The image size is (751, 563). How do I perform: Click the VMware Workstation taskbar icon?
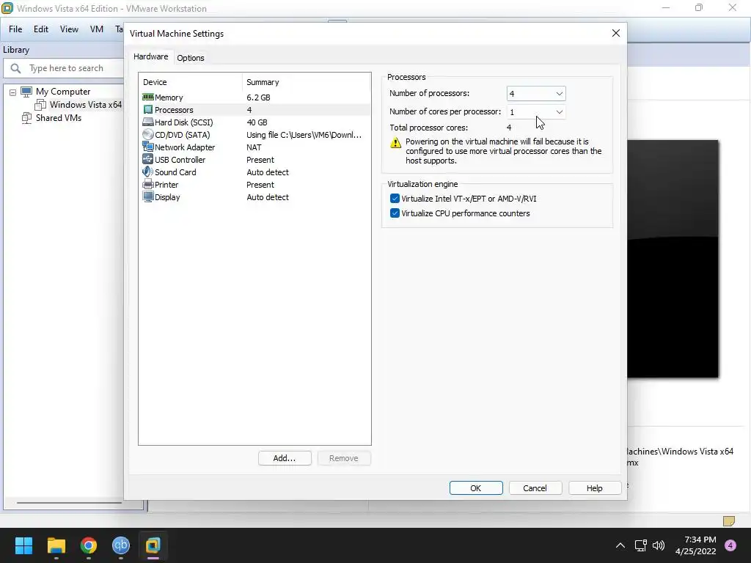pyautogui.click(x=153, y=545)
